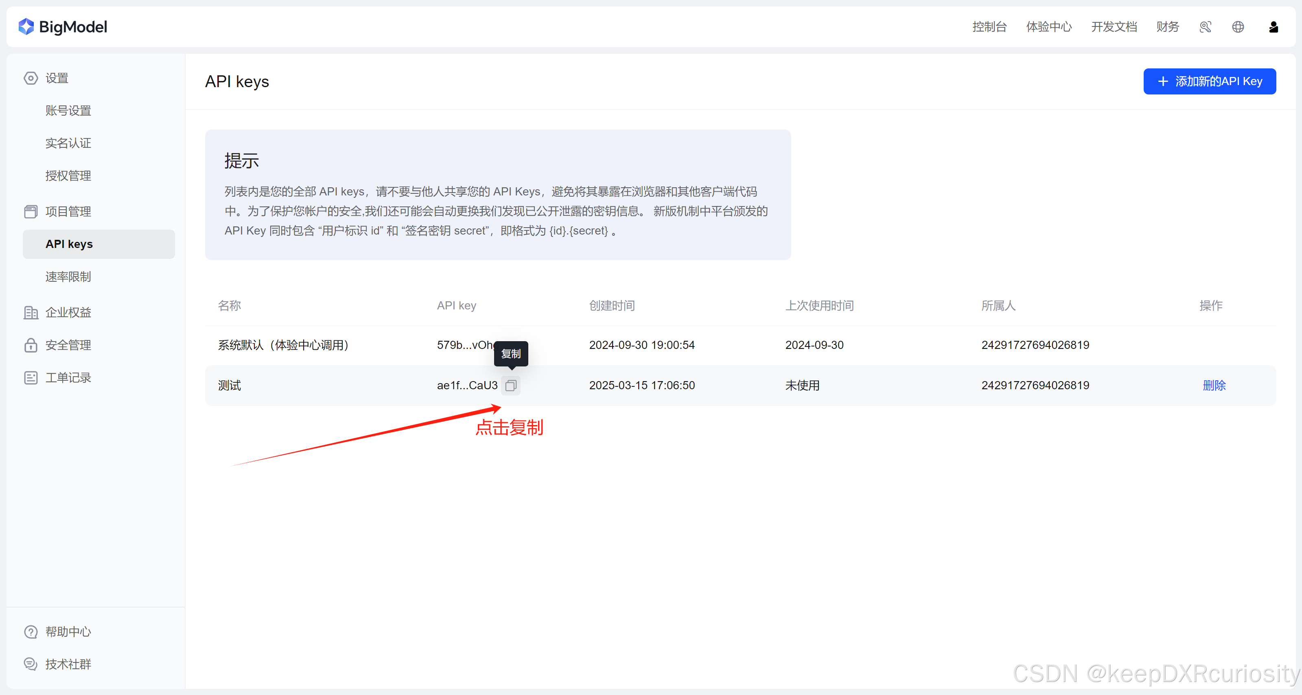This screenshot has width=1302, height=695.
Task: Open 控制台 in top navigation
Action: [989, 27]
